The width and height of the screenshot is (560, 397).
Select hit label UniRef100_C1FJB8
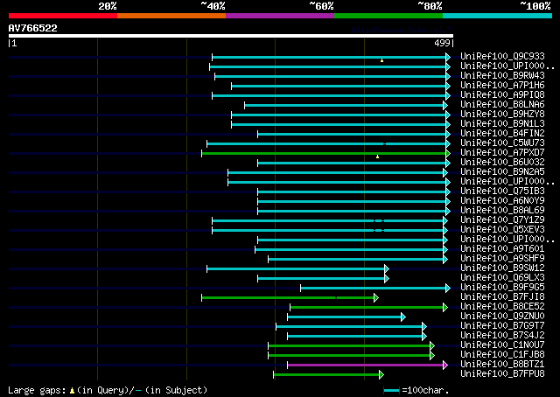[502, 355]
